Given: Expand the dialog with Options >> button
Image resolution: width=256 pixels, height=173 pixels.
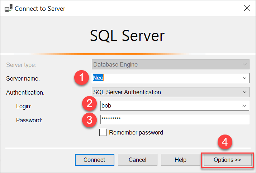Looking at the screenshot, I should [x=227, y=160].
